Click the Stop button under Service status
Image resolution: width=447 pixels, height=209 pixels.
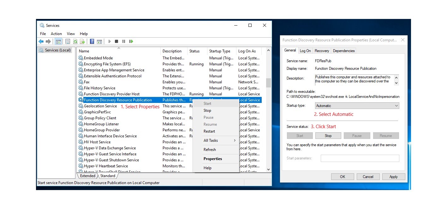(x=328, y=136)
